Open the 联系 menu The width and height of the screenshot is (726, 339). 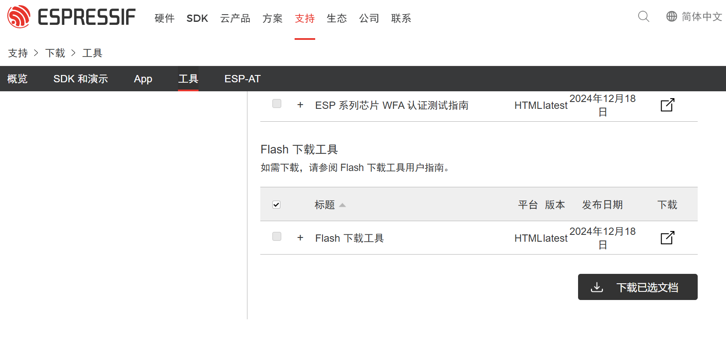(x=401, y=18)
